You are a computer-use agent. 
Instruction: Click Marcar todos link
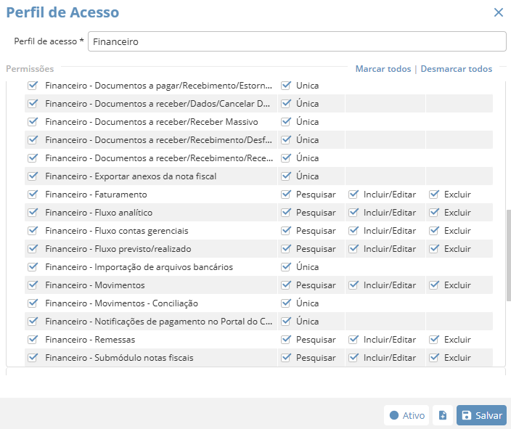point(383,69)
